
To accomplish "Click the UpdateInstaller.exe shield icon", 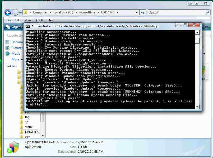I will coord(13,147).
